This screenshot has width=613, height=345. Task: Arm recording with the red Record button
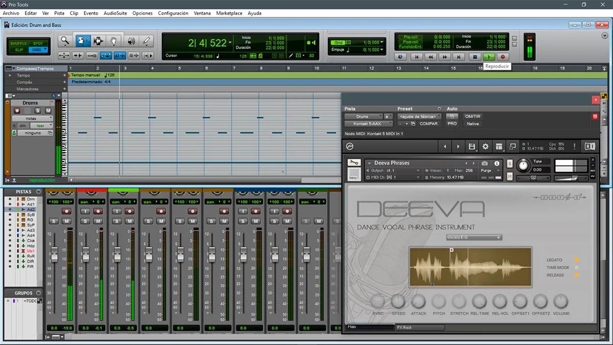pyautogui.click(x=503, y=57)
